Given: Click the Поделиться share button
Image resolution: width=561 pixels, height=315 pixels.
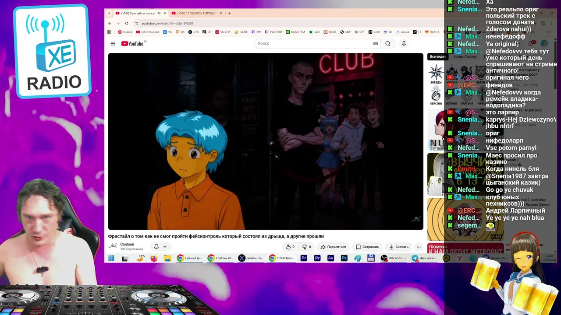Looking at the screenshot, I should (333, 247).
